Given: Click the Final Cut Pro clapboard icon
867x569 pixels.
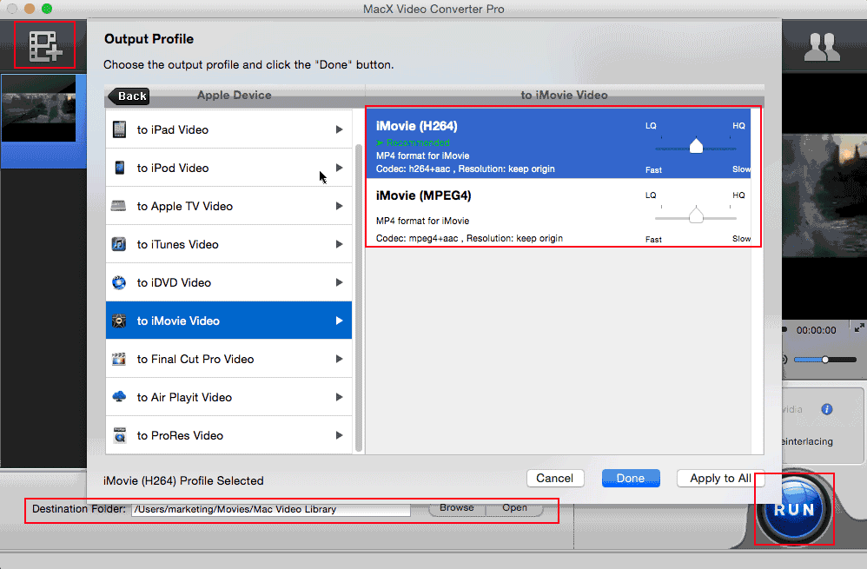Looking at the screenshot, I should 119,359.
